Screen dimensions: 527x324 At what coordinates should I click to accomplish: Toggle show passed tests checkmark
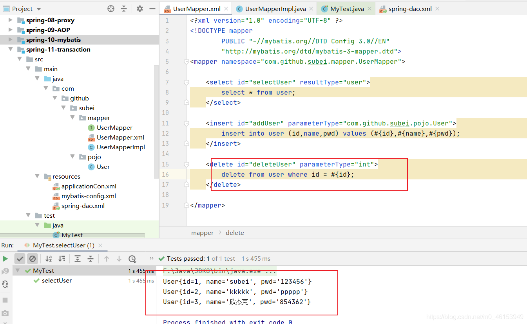[20, 259]
